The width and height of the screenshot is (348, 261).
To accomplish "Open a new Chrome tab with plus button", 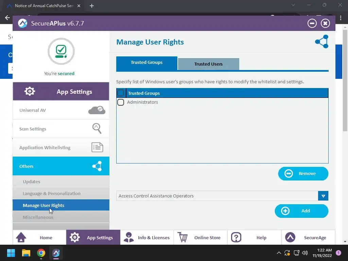I will (92, 6).
